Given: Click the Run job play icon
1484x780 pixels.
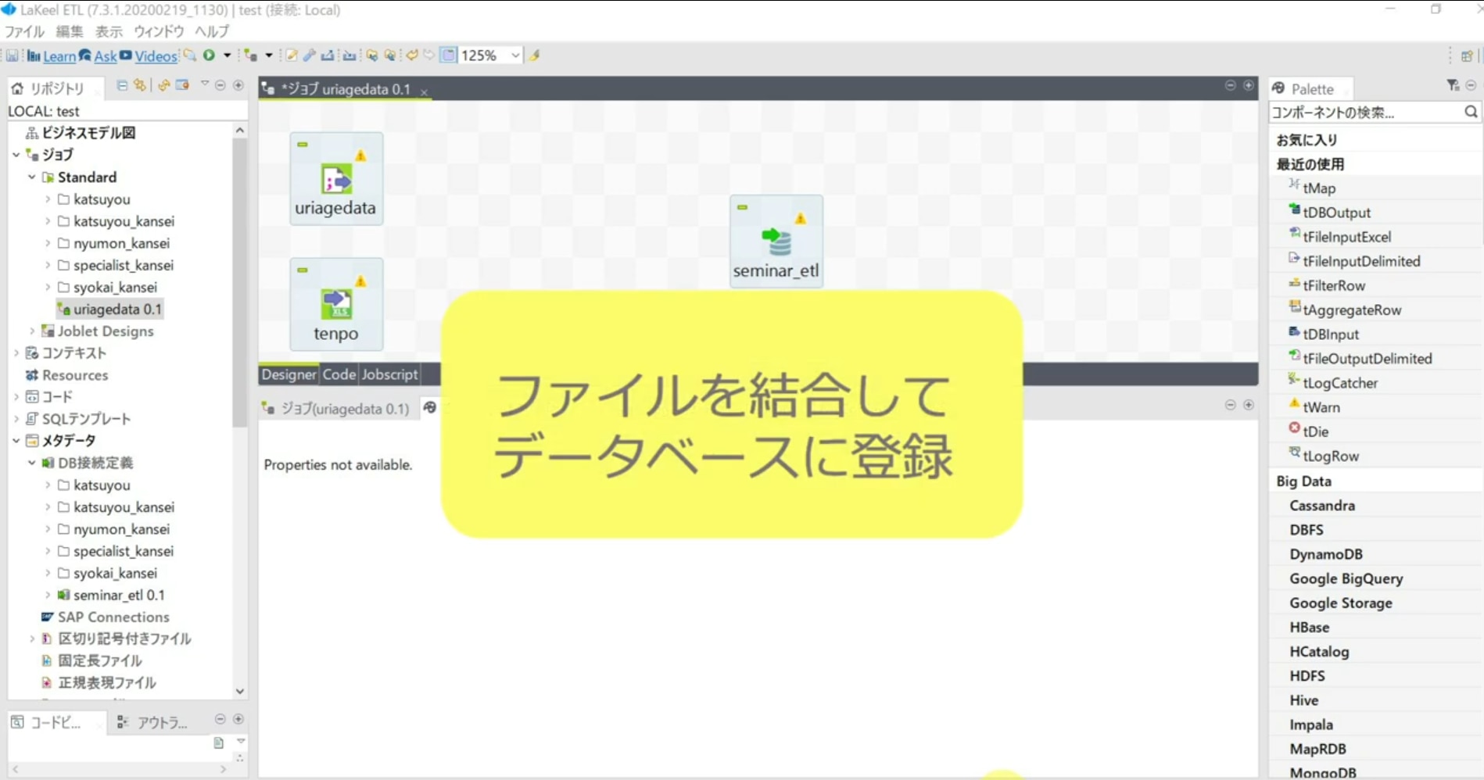Looking at the screenshot, I should 209,55.
